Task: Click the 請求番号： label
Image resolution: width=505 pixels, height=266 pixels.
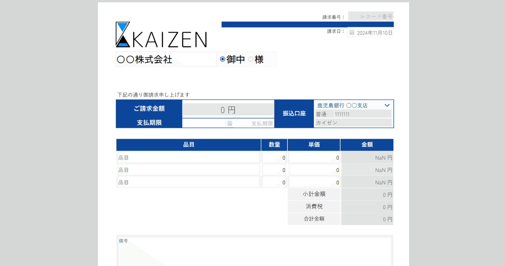Action: 334,17
